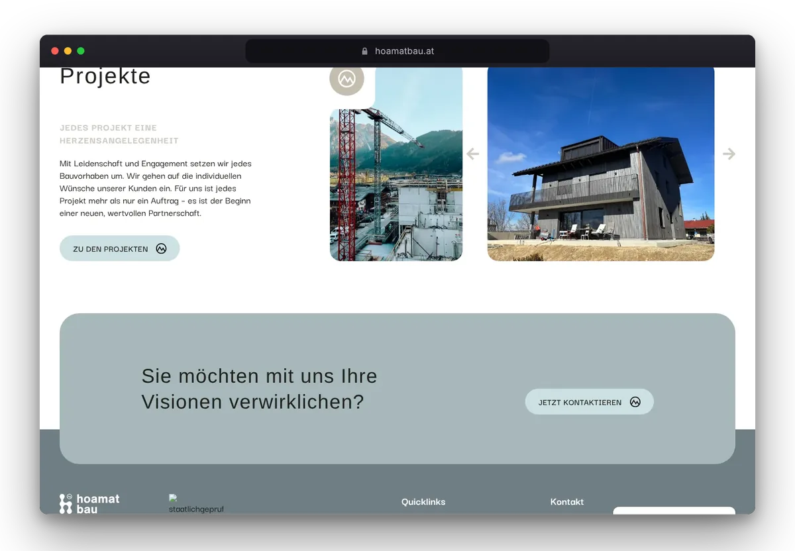
Task: Maximize window with the green button
Action: point(81,51)
